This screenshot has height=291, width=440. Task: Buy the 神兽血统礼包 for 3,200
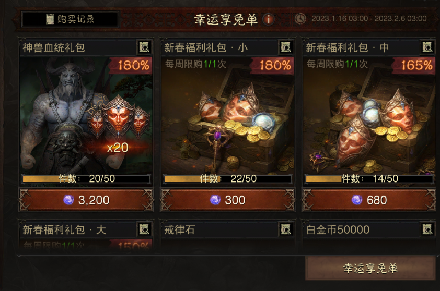point(86,200)
